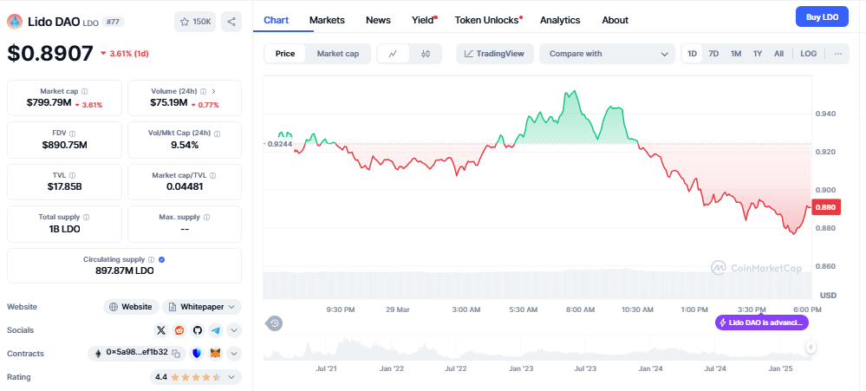Image resolution: width=866 pixels, height=391 pixels.
Task: Click the blue shield icon in Contracts
Action: point(197,354)
